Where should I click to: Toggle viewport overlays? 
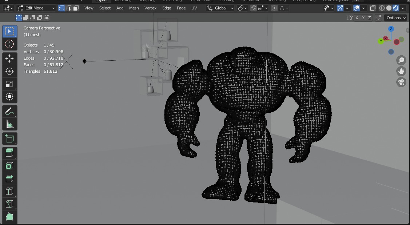point(357,8)
